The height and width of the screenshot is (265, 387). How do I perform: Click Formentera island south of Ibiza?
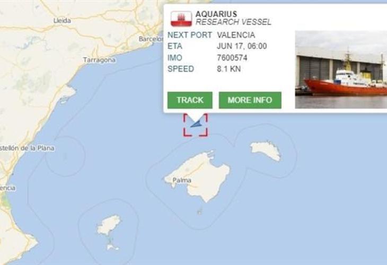tap(112, 247)
